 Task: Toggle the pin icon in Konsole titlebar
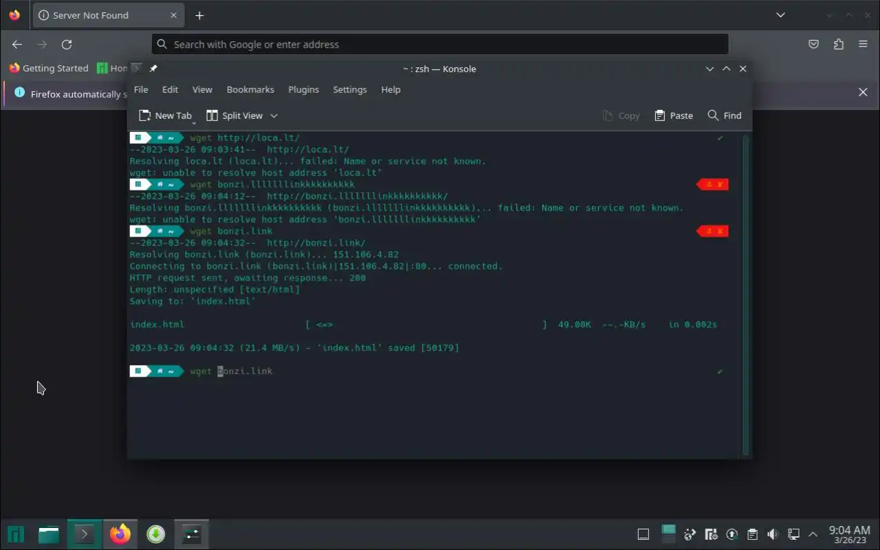pos(153,68)
